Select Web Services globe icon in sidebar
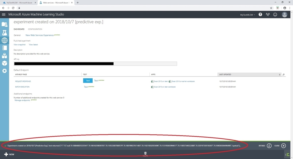Image resolution: width=293 pixels, height=159 pixels. point(5,40)
